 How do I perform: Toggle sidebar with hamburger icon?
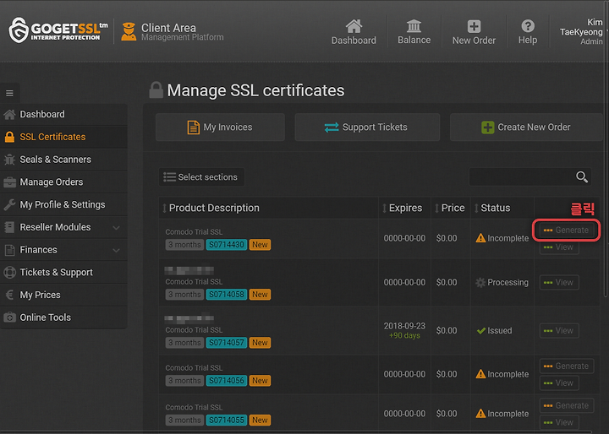pos(9,93)
